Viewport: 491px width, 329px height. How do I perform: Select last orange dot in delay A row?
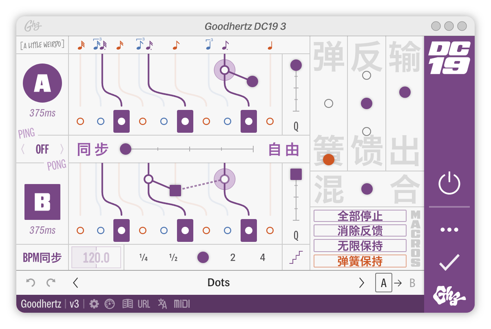click(270, 121)
